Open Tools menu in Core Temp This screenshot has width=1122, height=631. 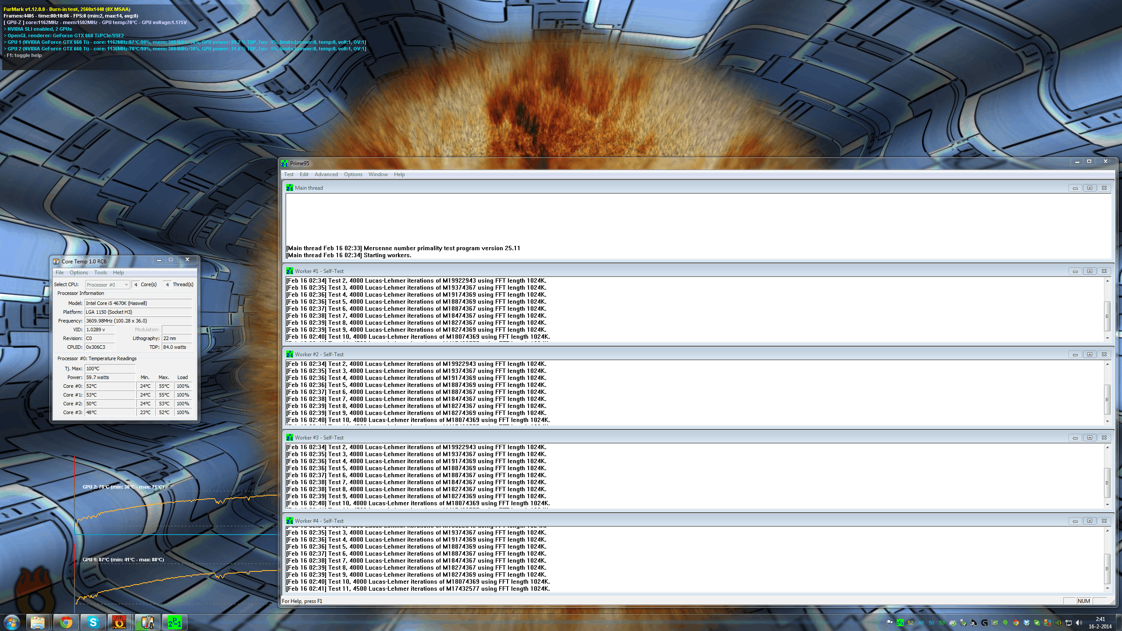tap(100, 273)
